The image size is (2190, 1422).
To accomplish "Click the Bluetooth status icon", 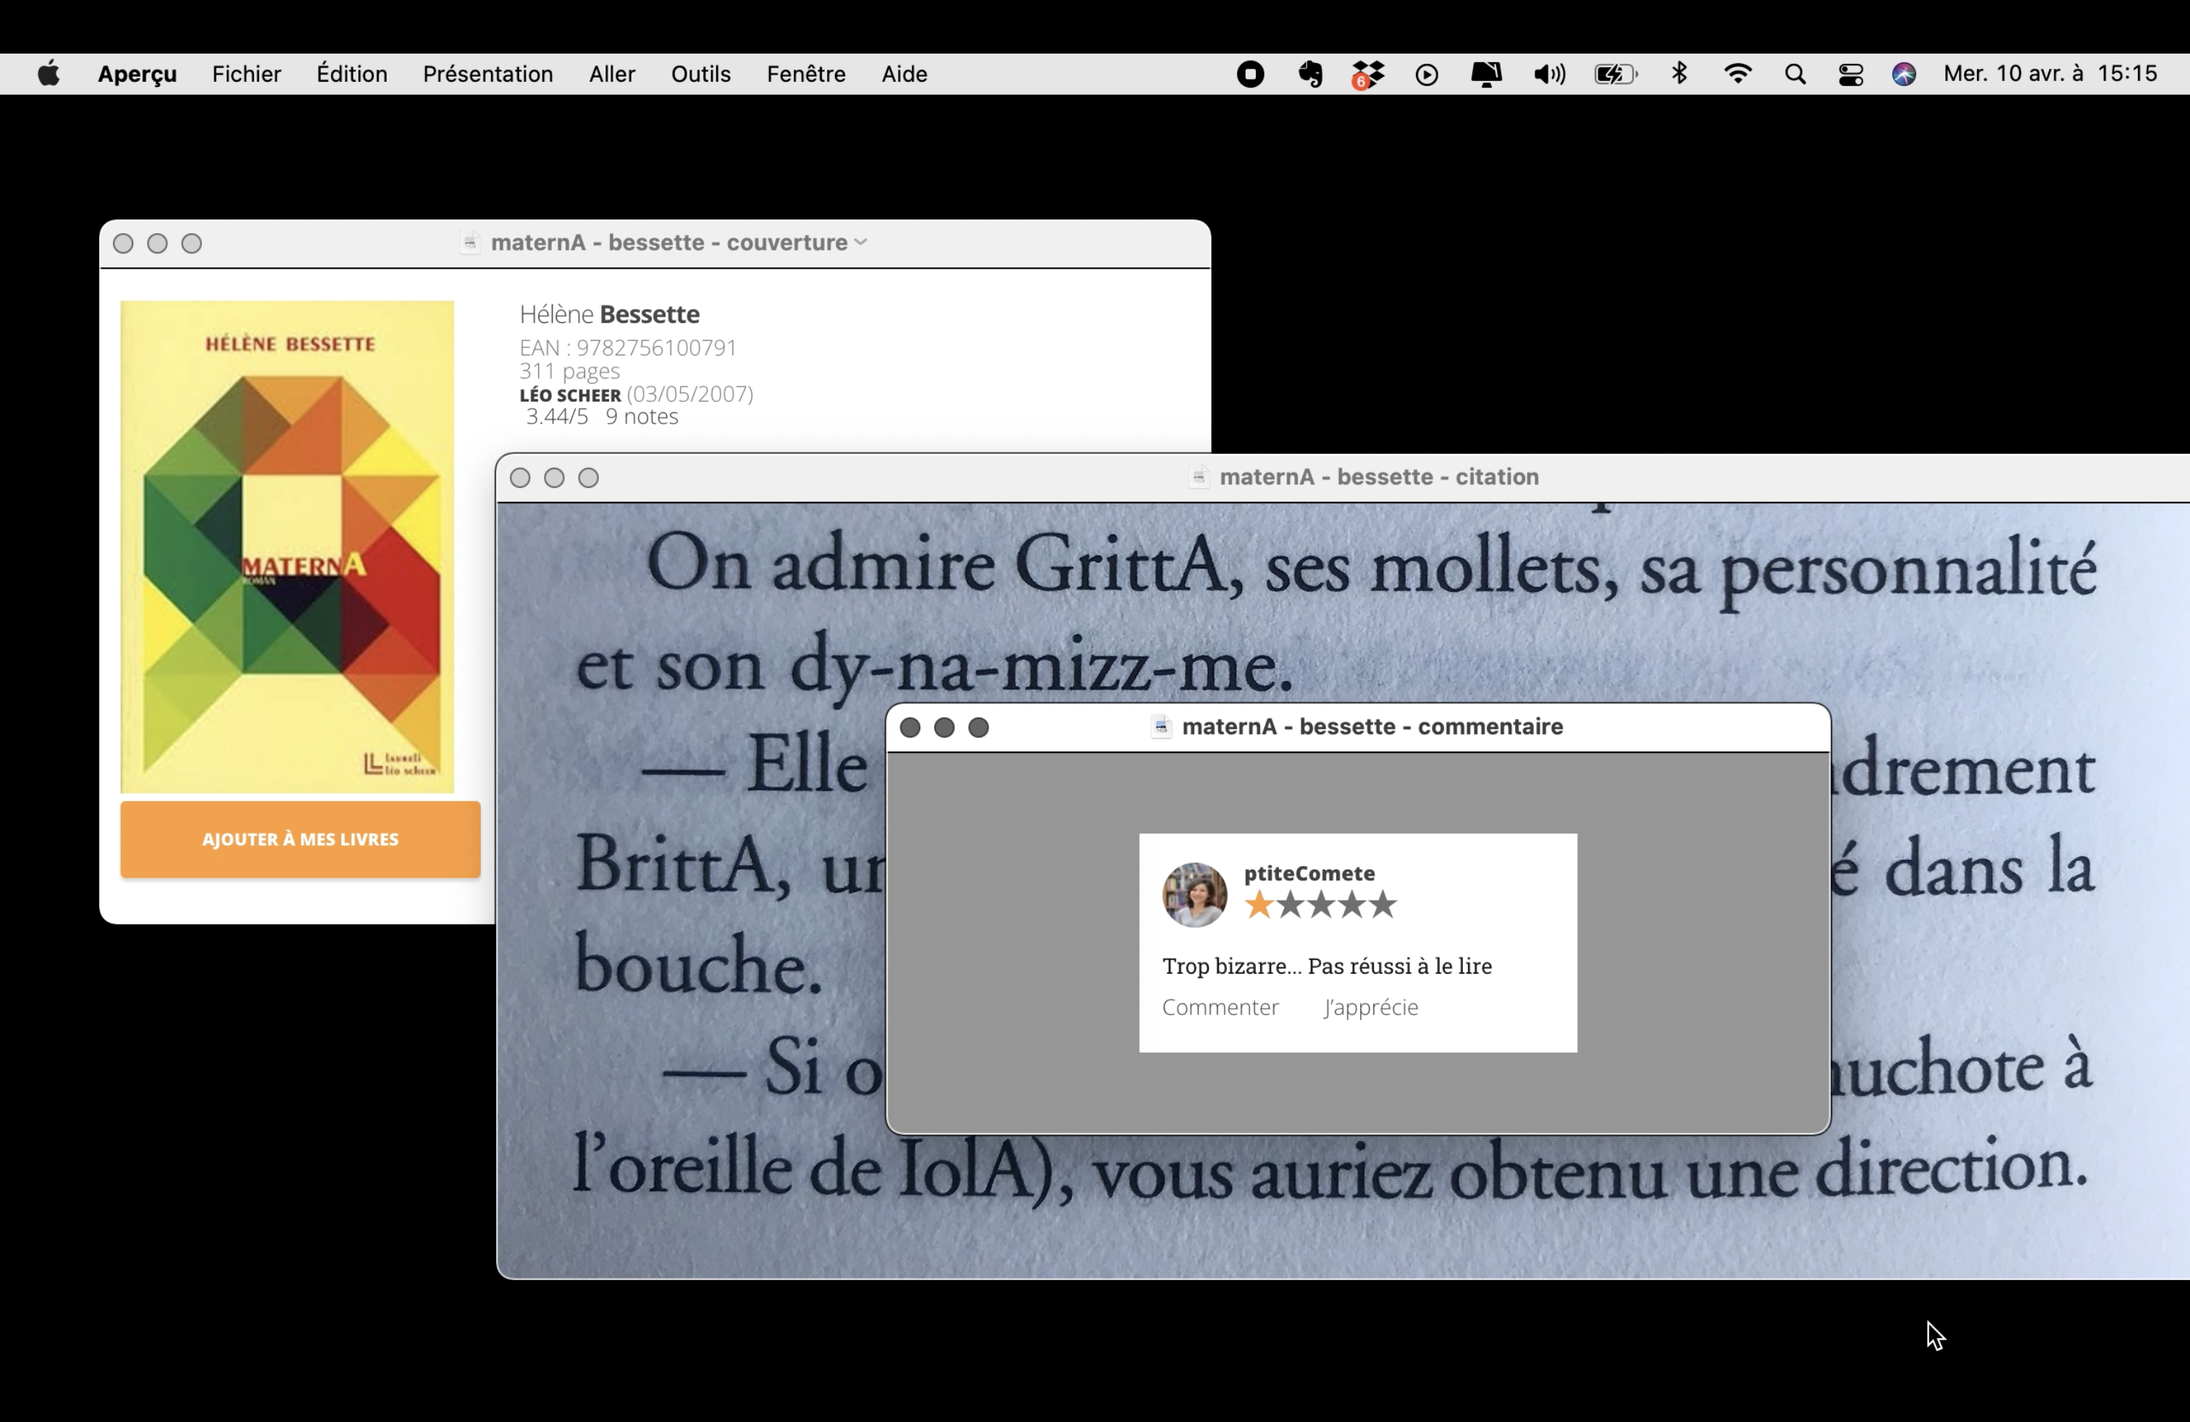I will pos(1679,74).
